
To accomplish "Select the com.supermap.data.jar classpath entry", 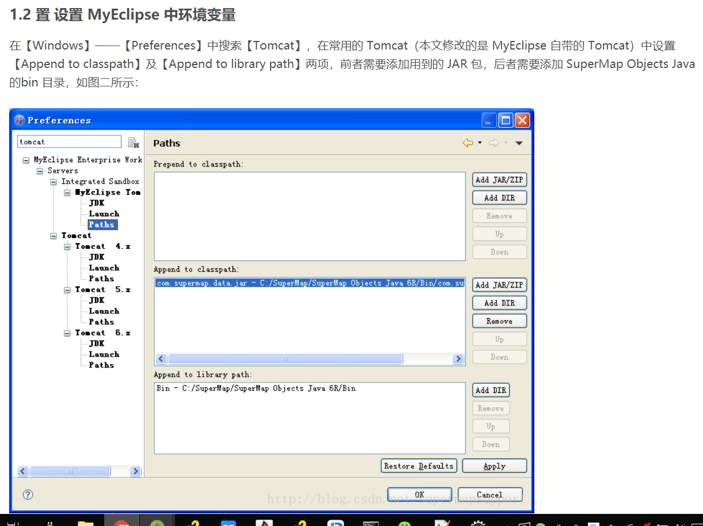I will (x=310, y=283).
